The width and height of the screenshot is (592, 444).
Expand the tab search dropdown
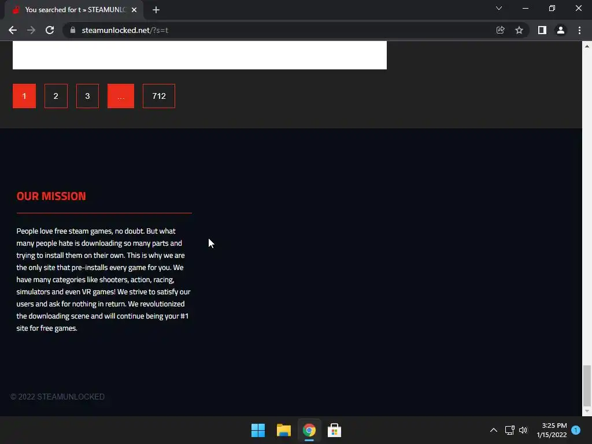point(499,8)
